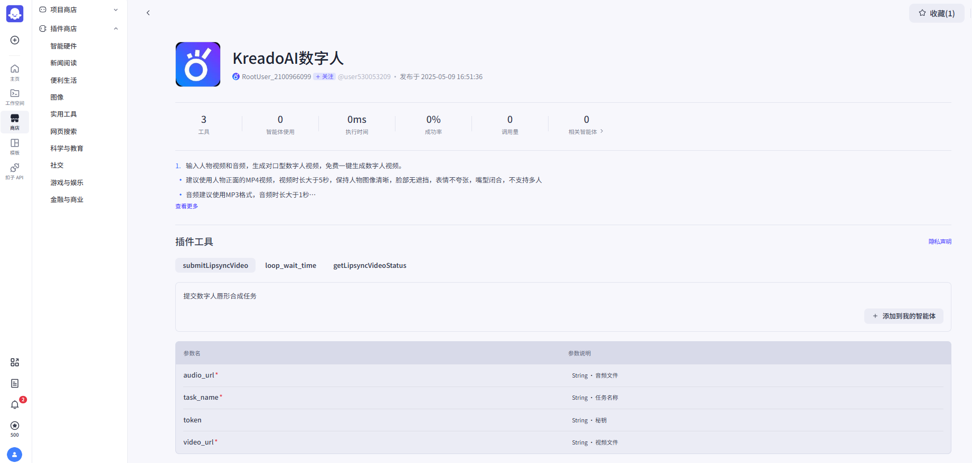Click the back arrow icon
The height and width of the screenshot is (463, 972).
point(148,13)
